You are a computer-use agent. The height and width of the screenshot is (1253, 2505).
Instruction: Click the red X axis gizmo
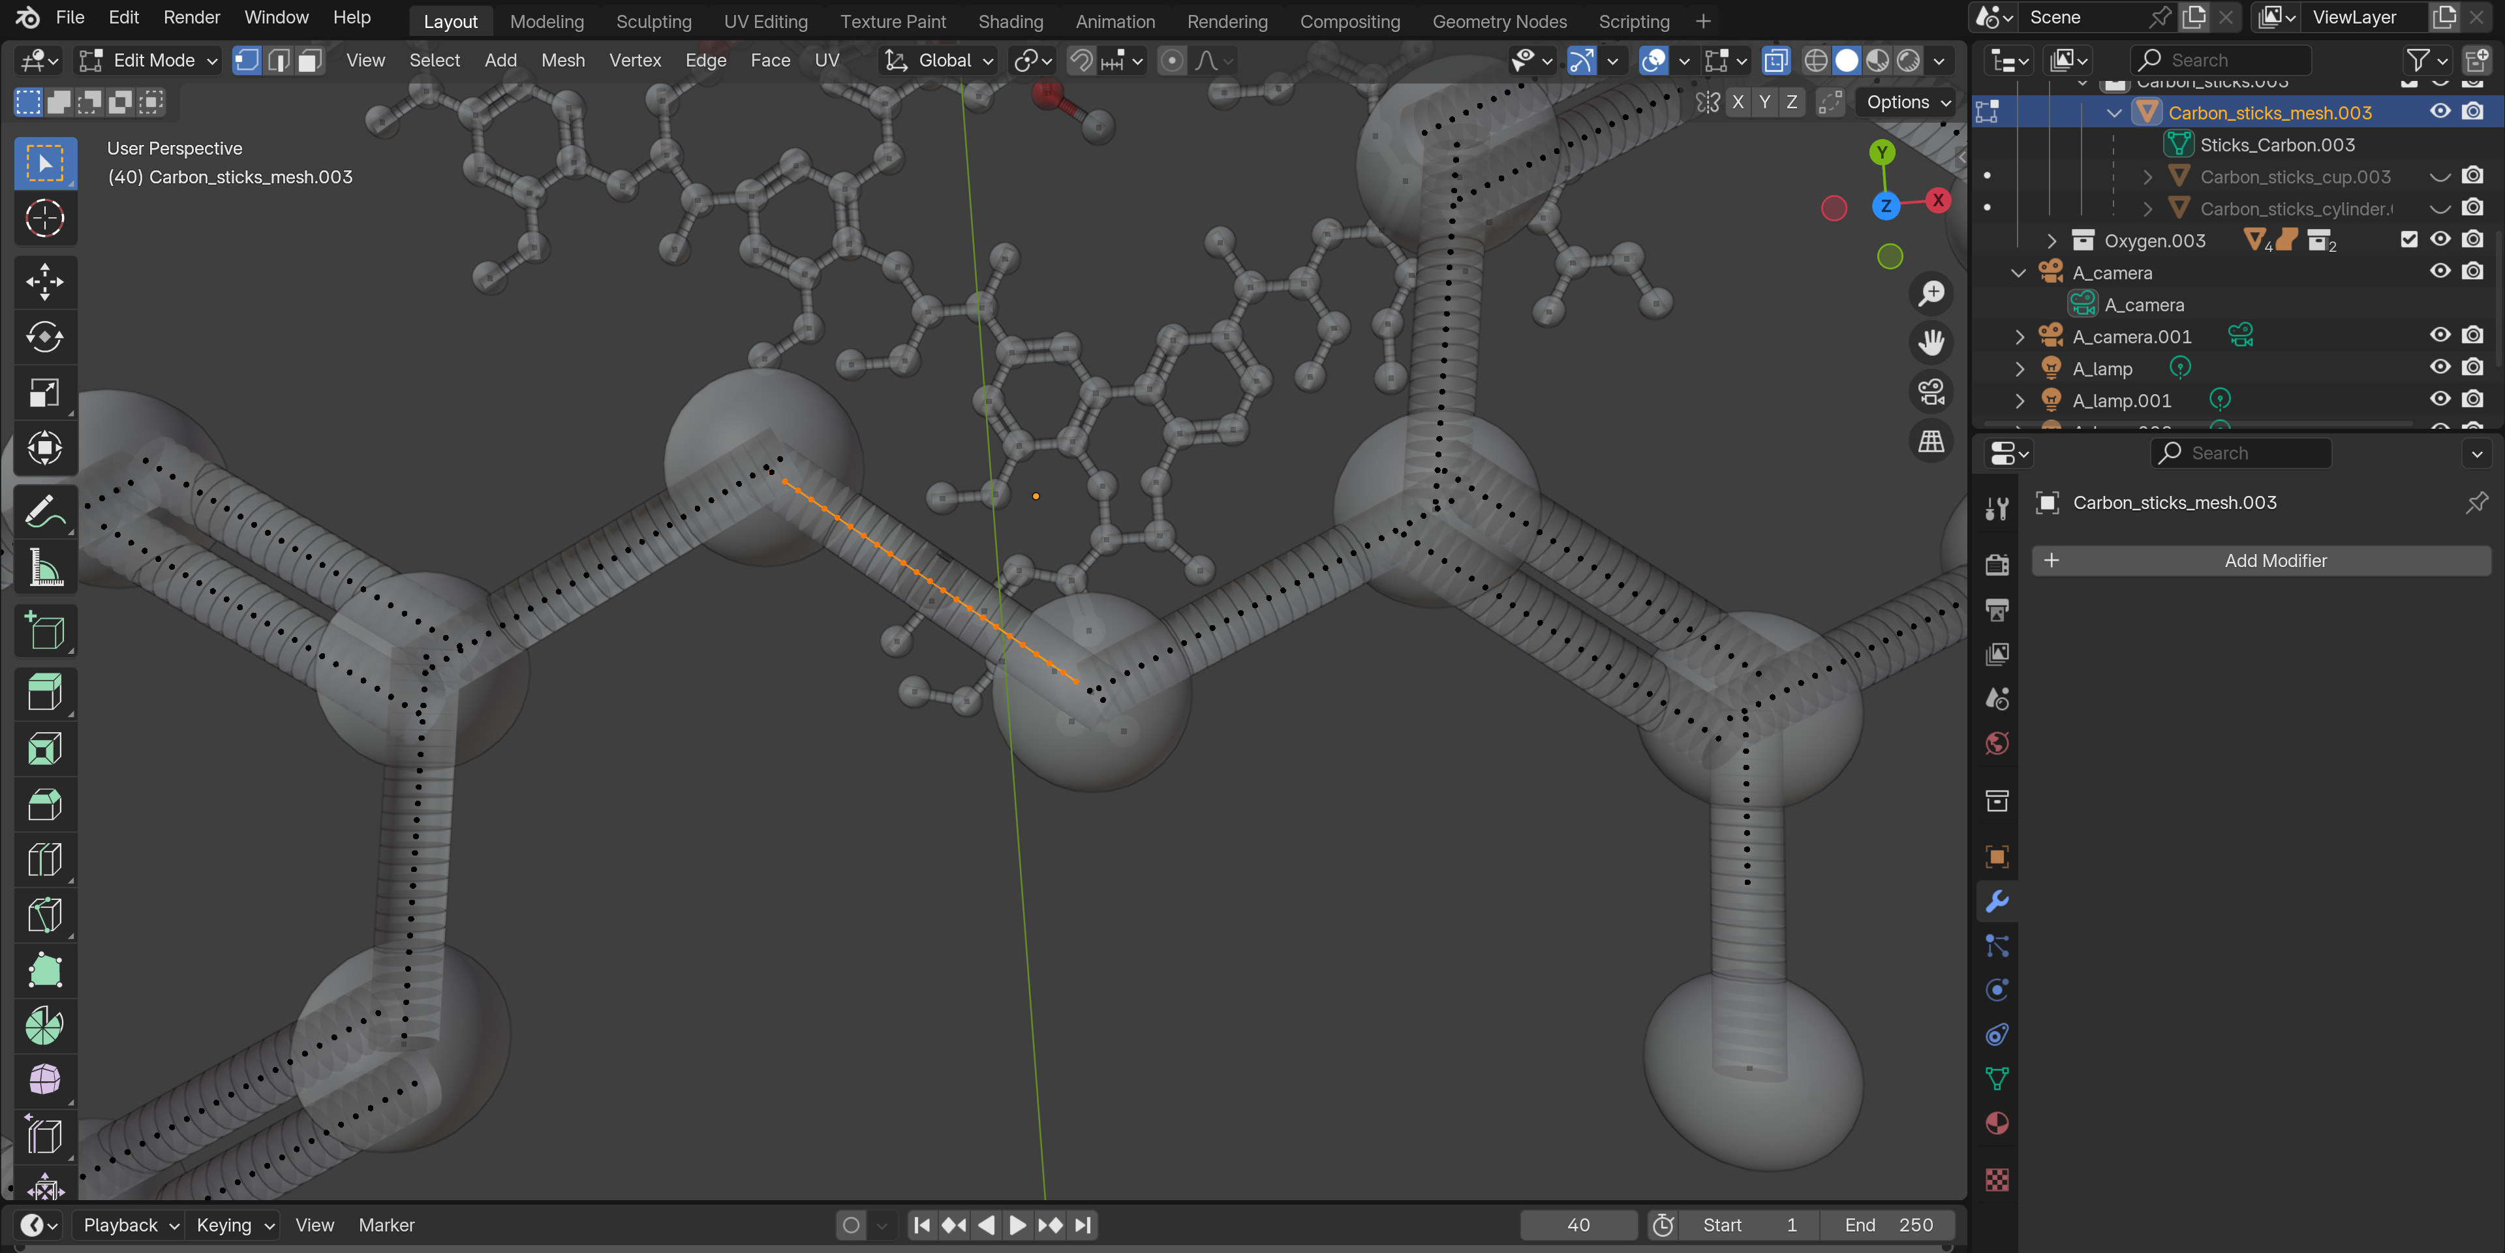[1937, 200]
